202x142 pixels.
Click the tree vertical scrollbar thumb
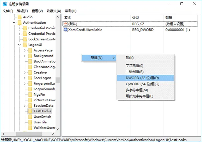point(58,80)
